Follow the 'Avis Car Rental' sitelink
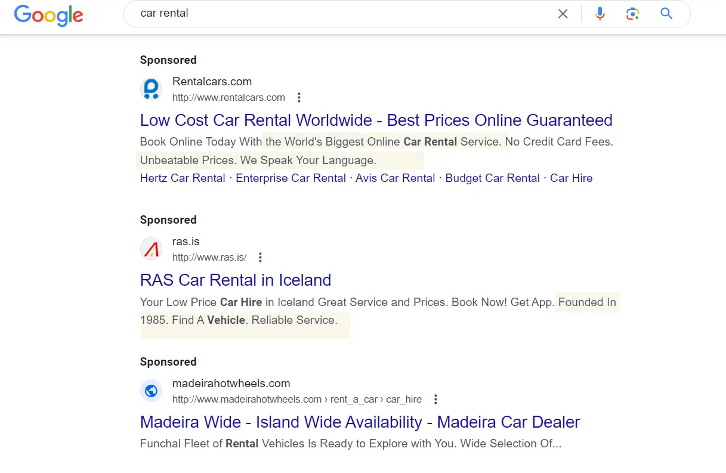The height and width of the screenshot is (473, 726). [x=396, y=178]
